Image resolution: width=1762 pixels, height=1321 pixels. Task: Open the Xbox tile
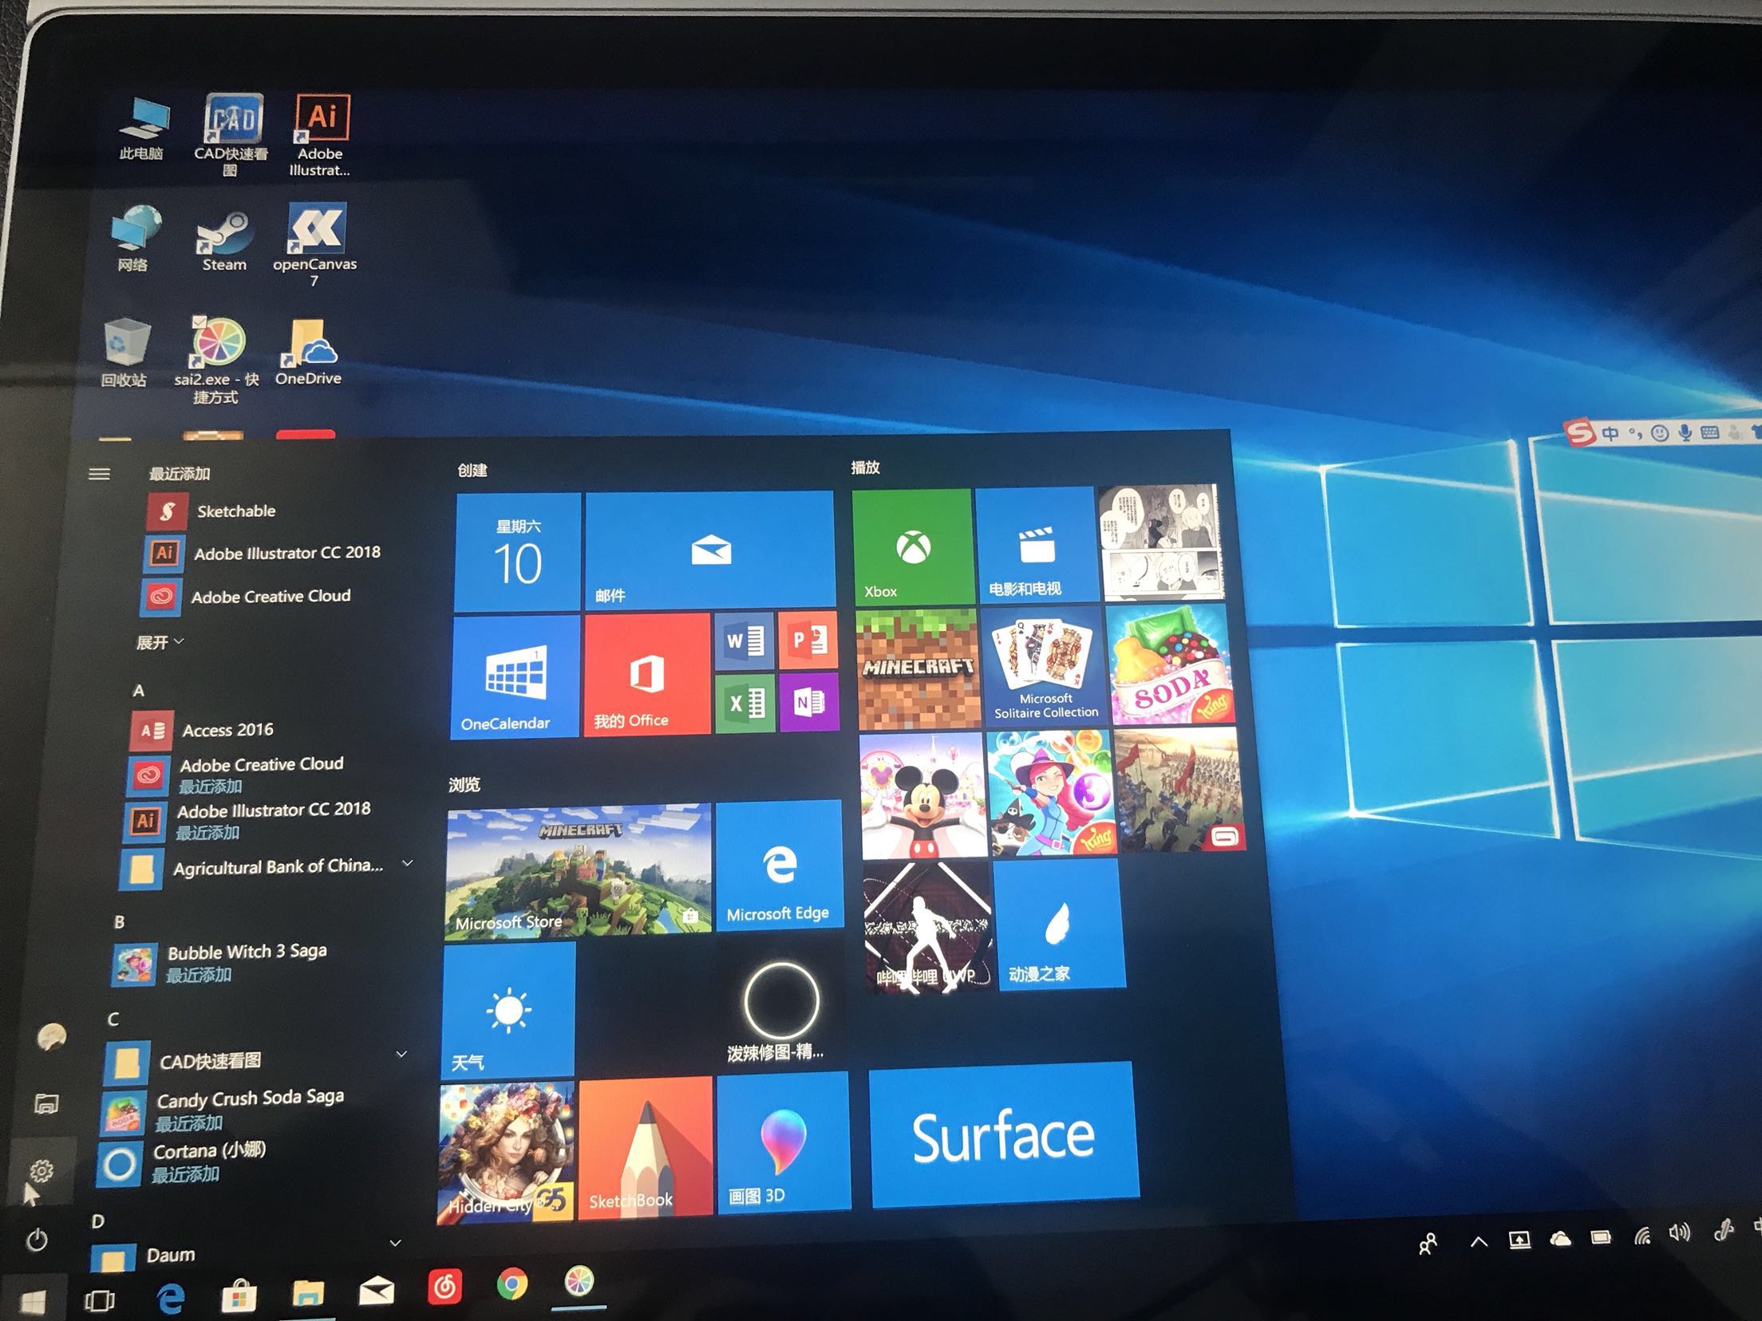912,546
